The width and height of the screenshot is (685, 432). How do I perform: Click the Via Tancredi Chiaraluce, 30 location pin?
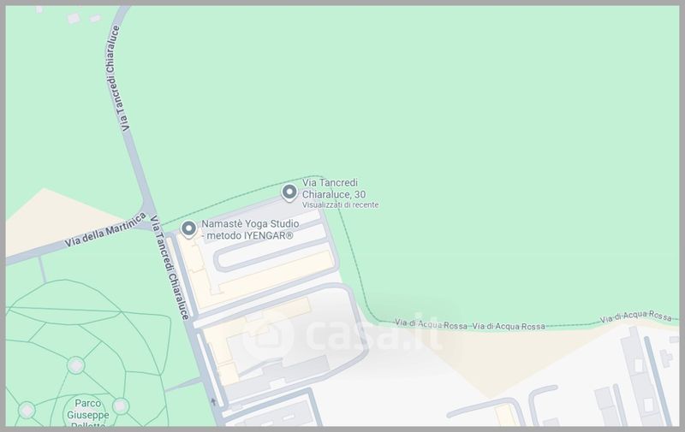click(289, 192)
